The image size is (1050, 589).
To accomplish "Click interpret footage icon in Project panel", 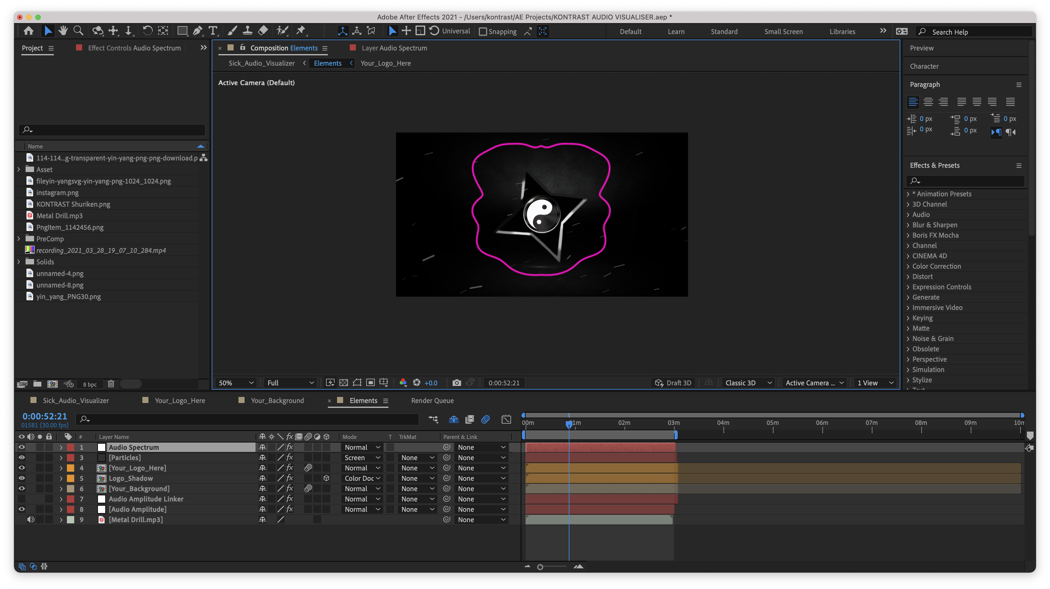I will (x=22, y=384).
